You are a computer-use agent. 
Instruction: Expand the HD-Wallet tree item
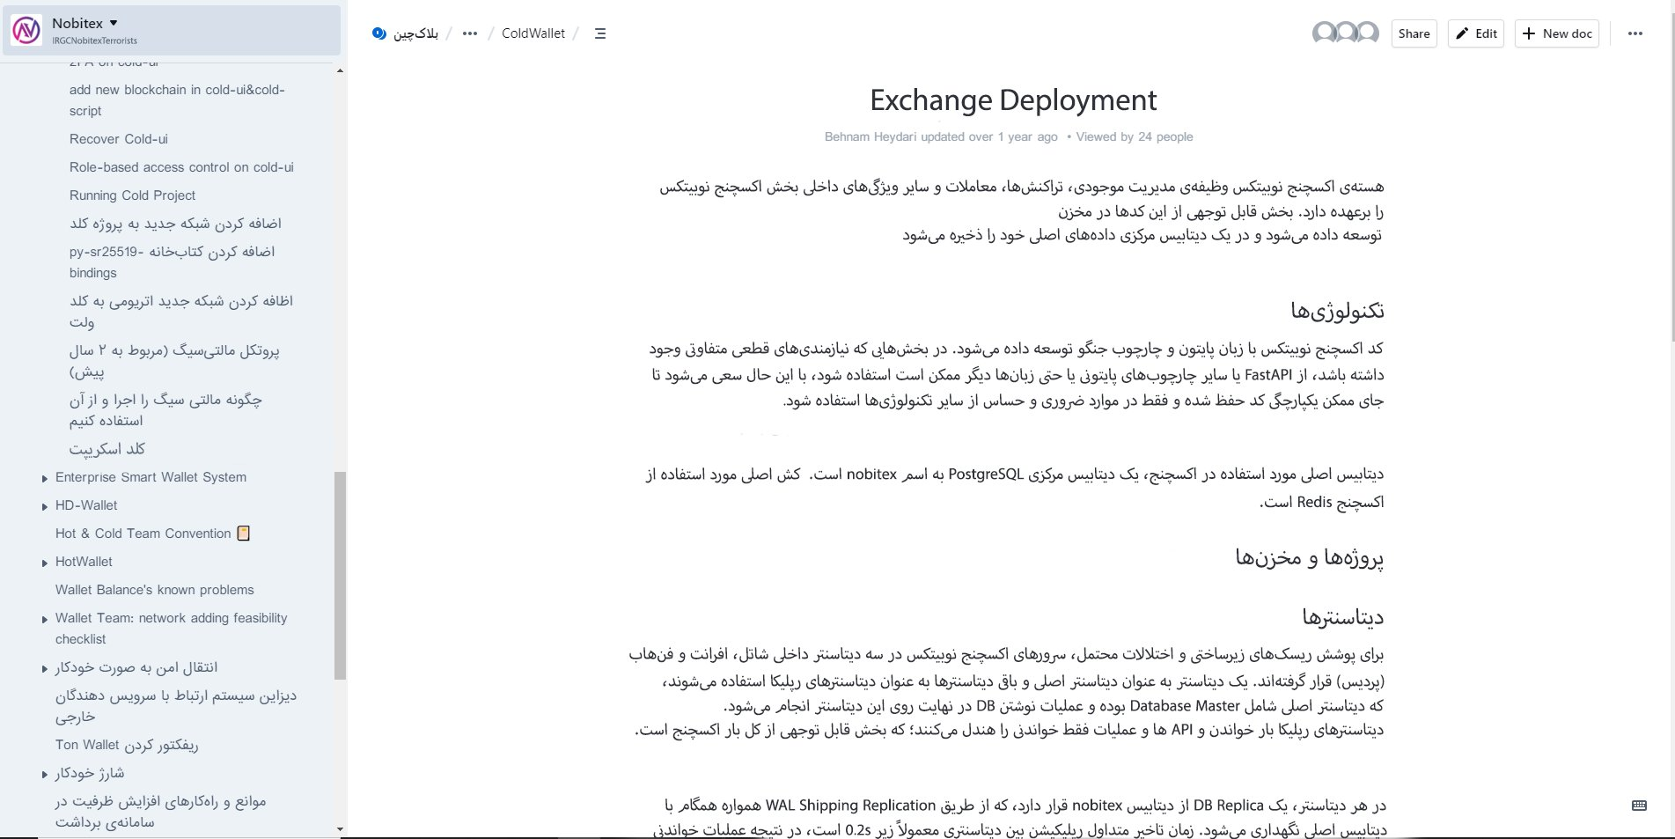point(45,506)
